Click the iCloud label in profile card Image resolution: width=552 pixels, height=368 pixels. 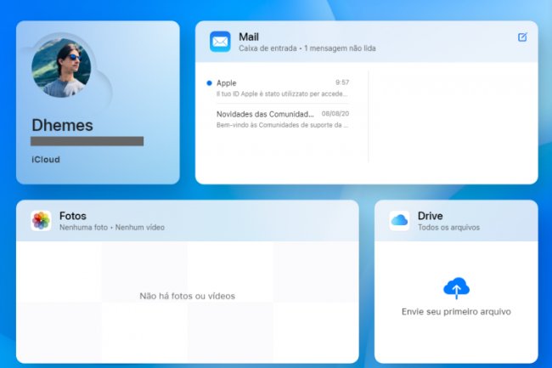[46, 159]
